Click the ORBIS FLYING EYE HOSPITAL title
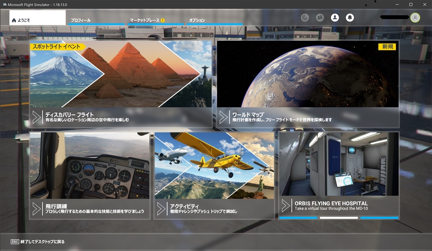Screen dimensions: 432x251 point(331,203)
